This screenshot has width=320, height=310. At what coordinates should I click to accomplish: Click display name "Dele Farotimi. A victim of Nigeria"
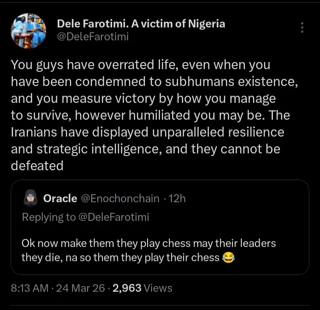pos(141,24)
